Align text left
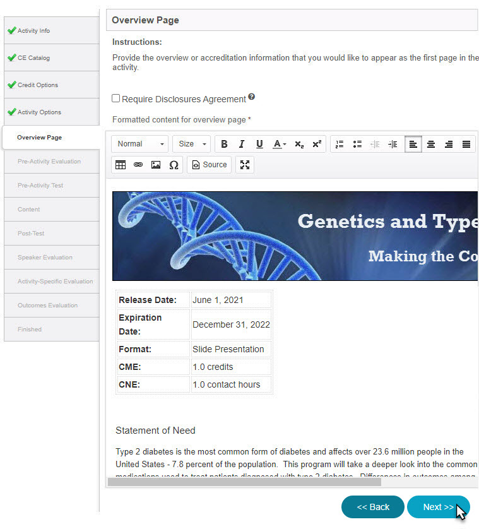The width and height of the screenshot is (479, 529). [x=413, y=145]
